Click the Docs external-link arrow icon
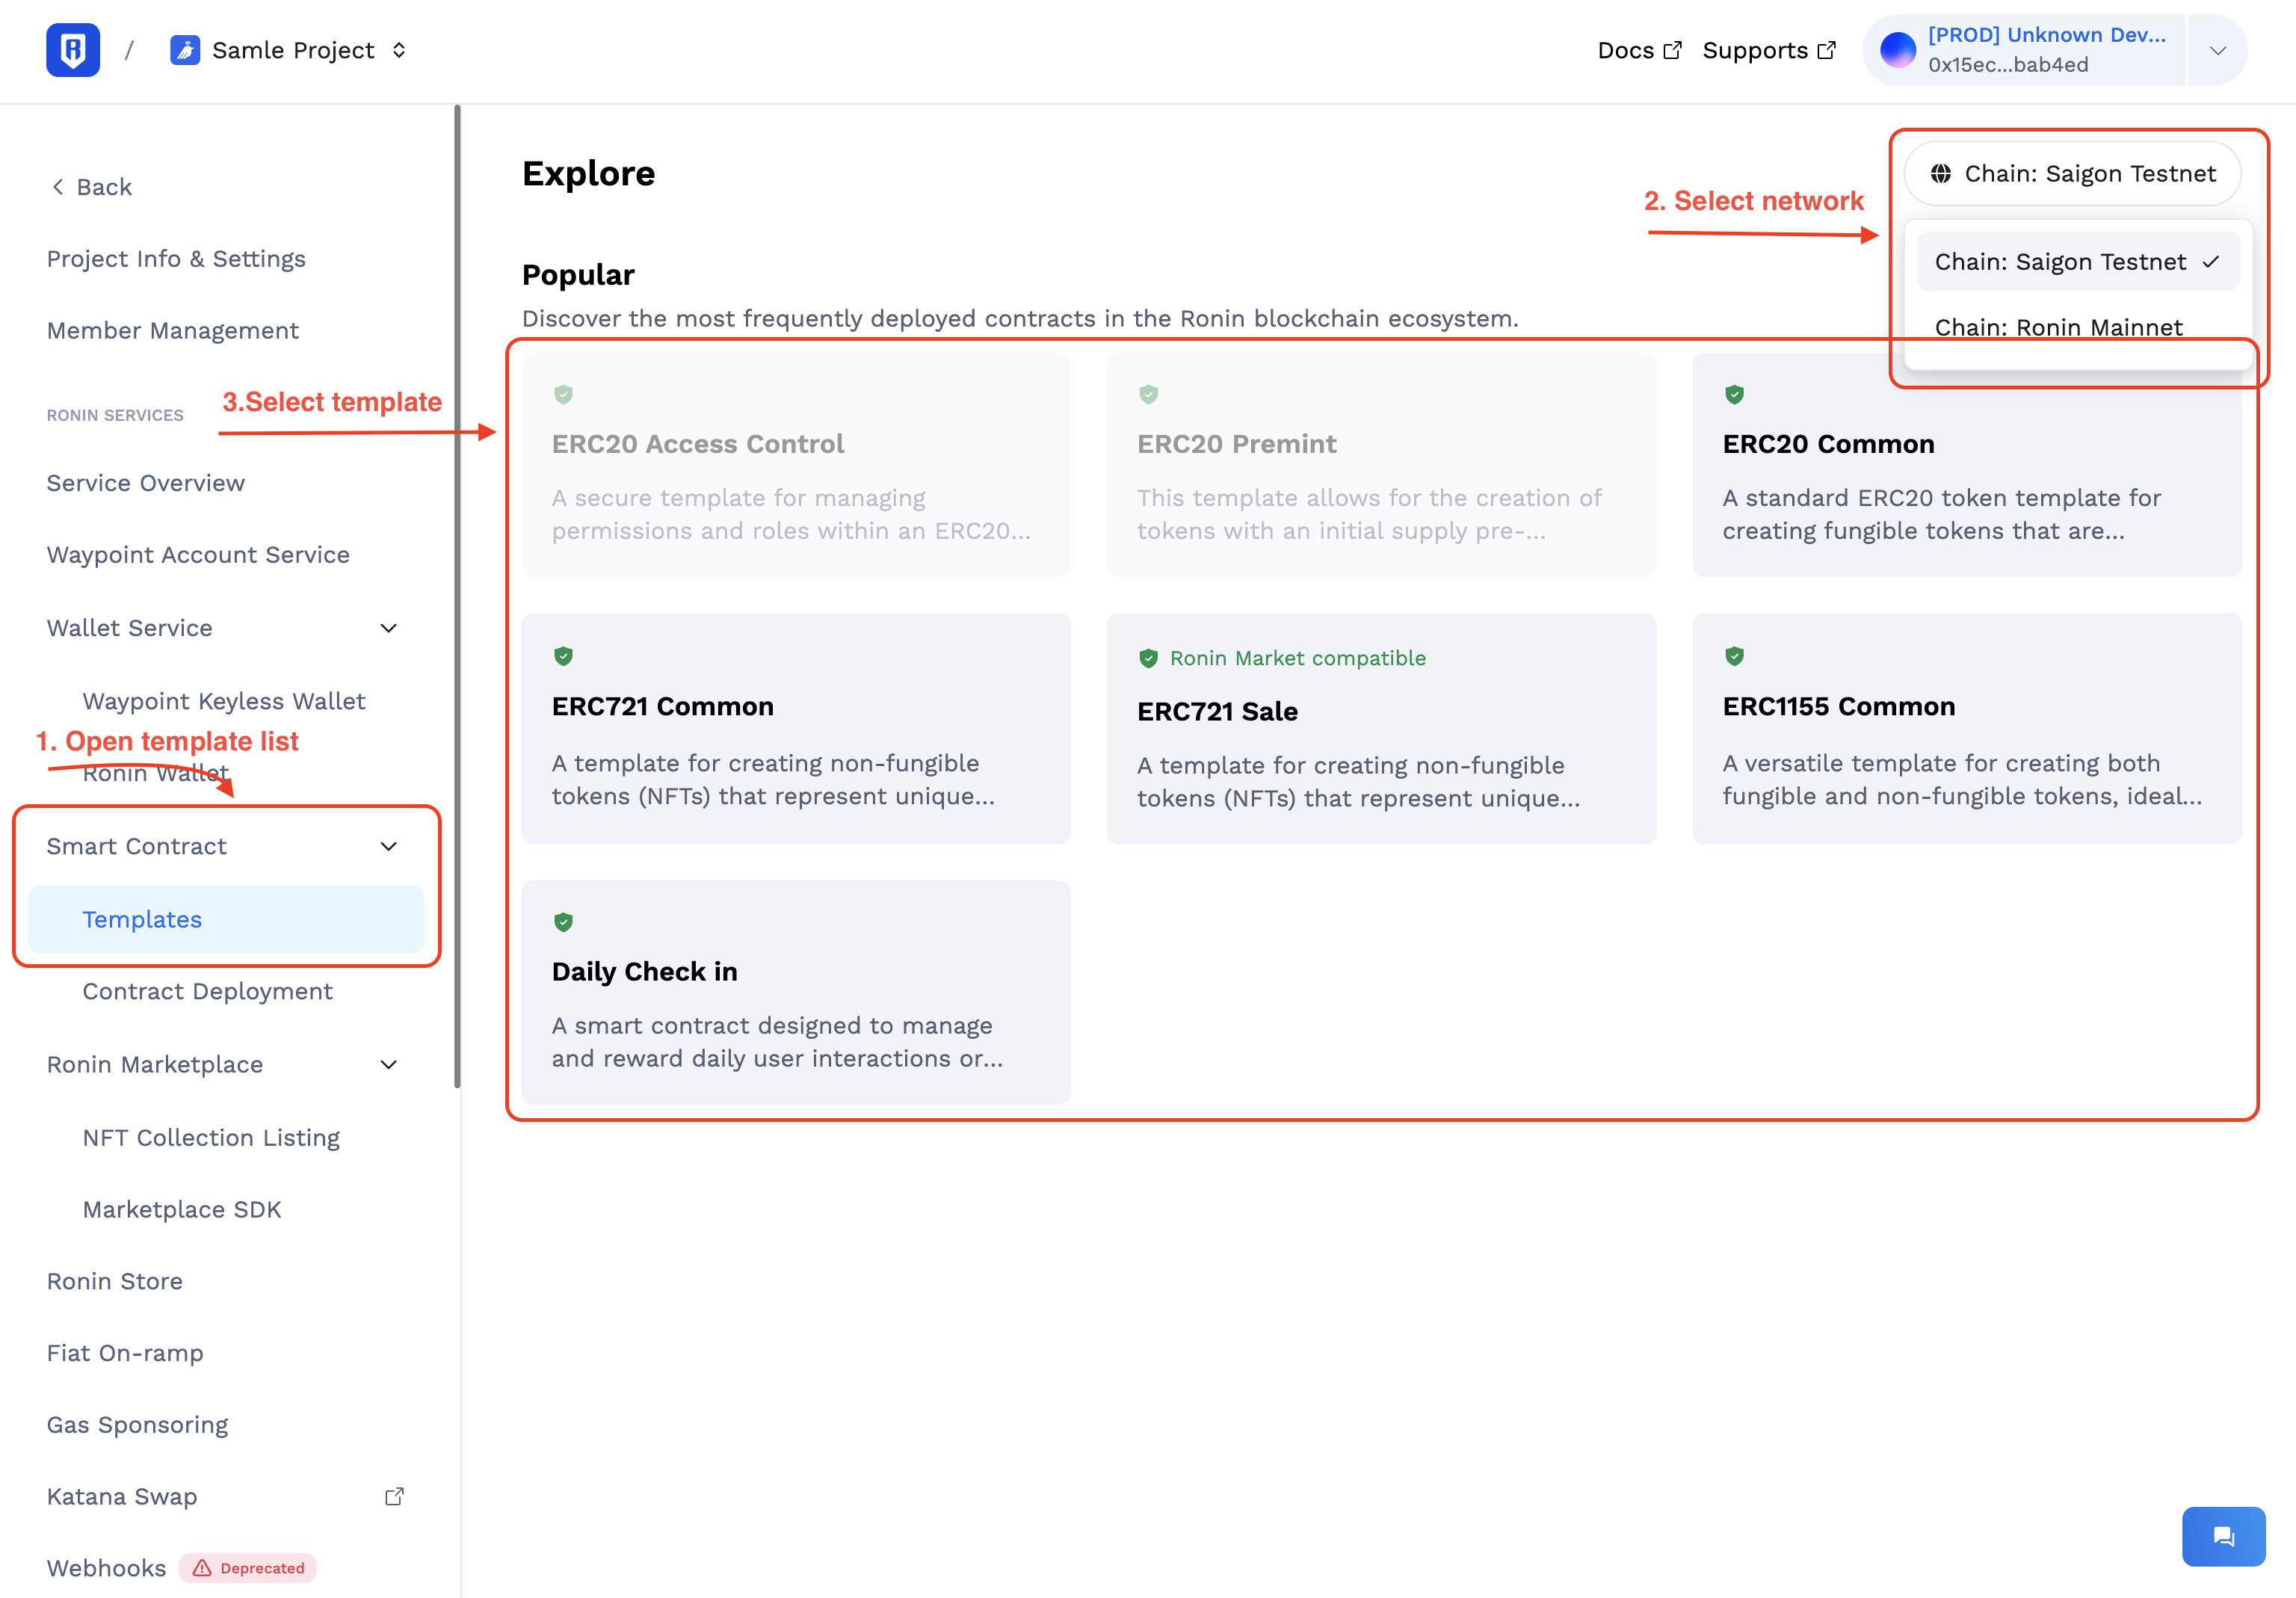Image resolution: width=2296 pixels, height=1598 pixels. [x=1672, y=50]
